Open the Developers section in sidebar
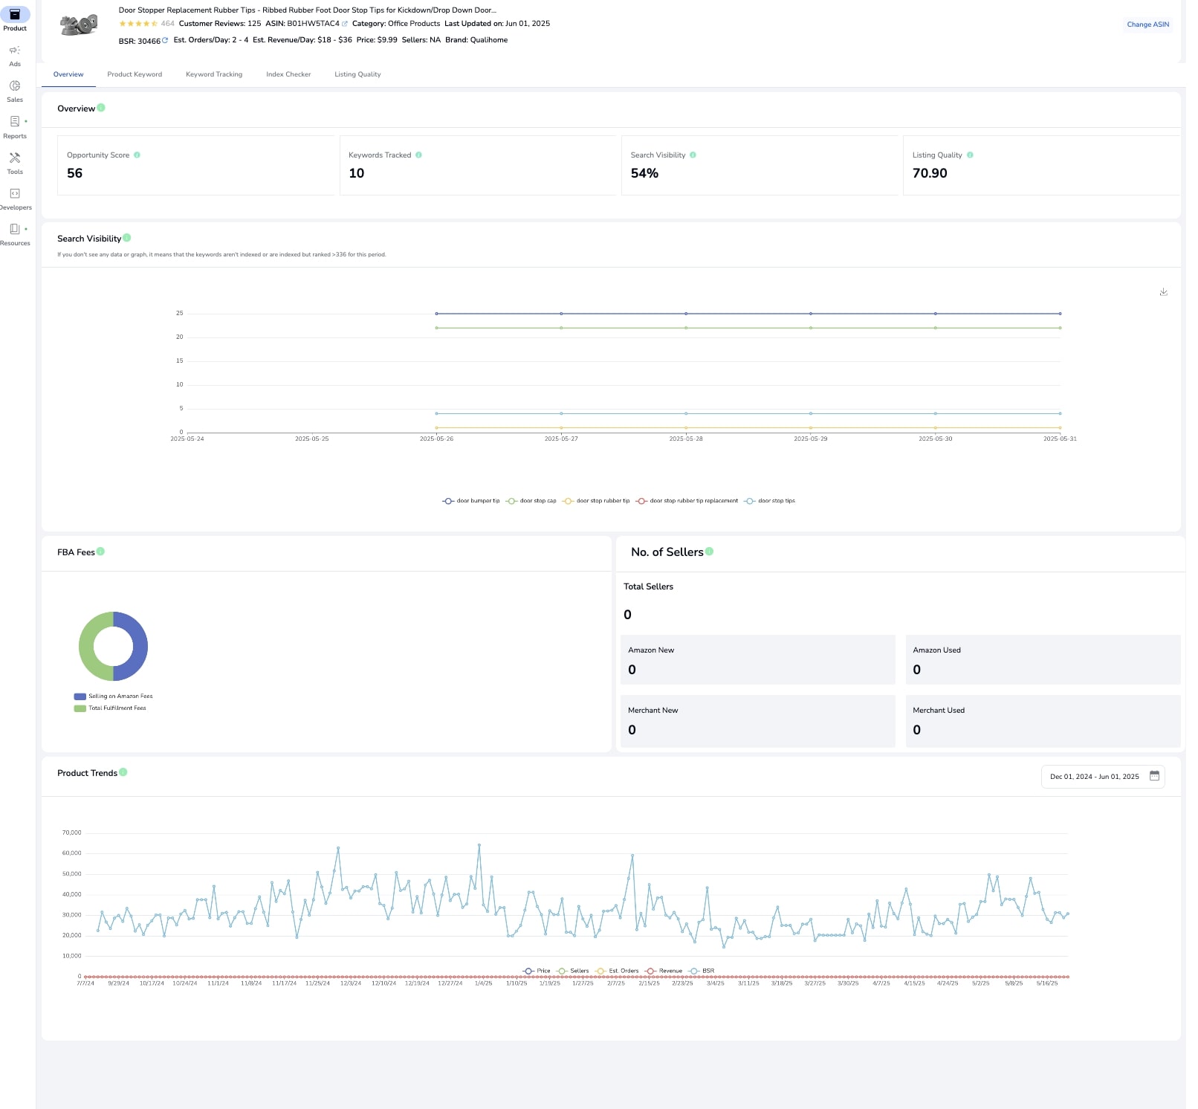1198x1109 pixels. [x=15, y=199]
